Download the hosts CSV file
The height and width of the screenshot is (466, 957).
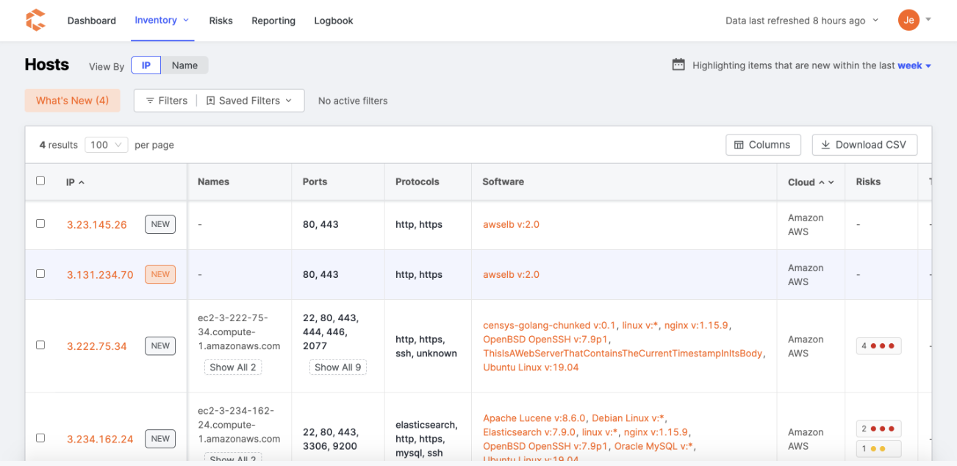864,145
